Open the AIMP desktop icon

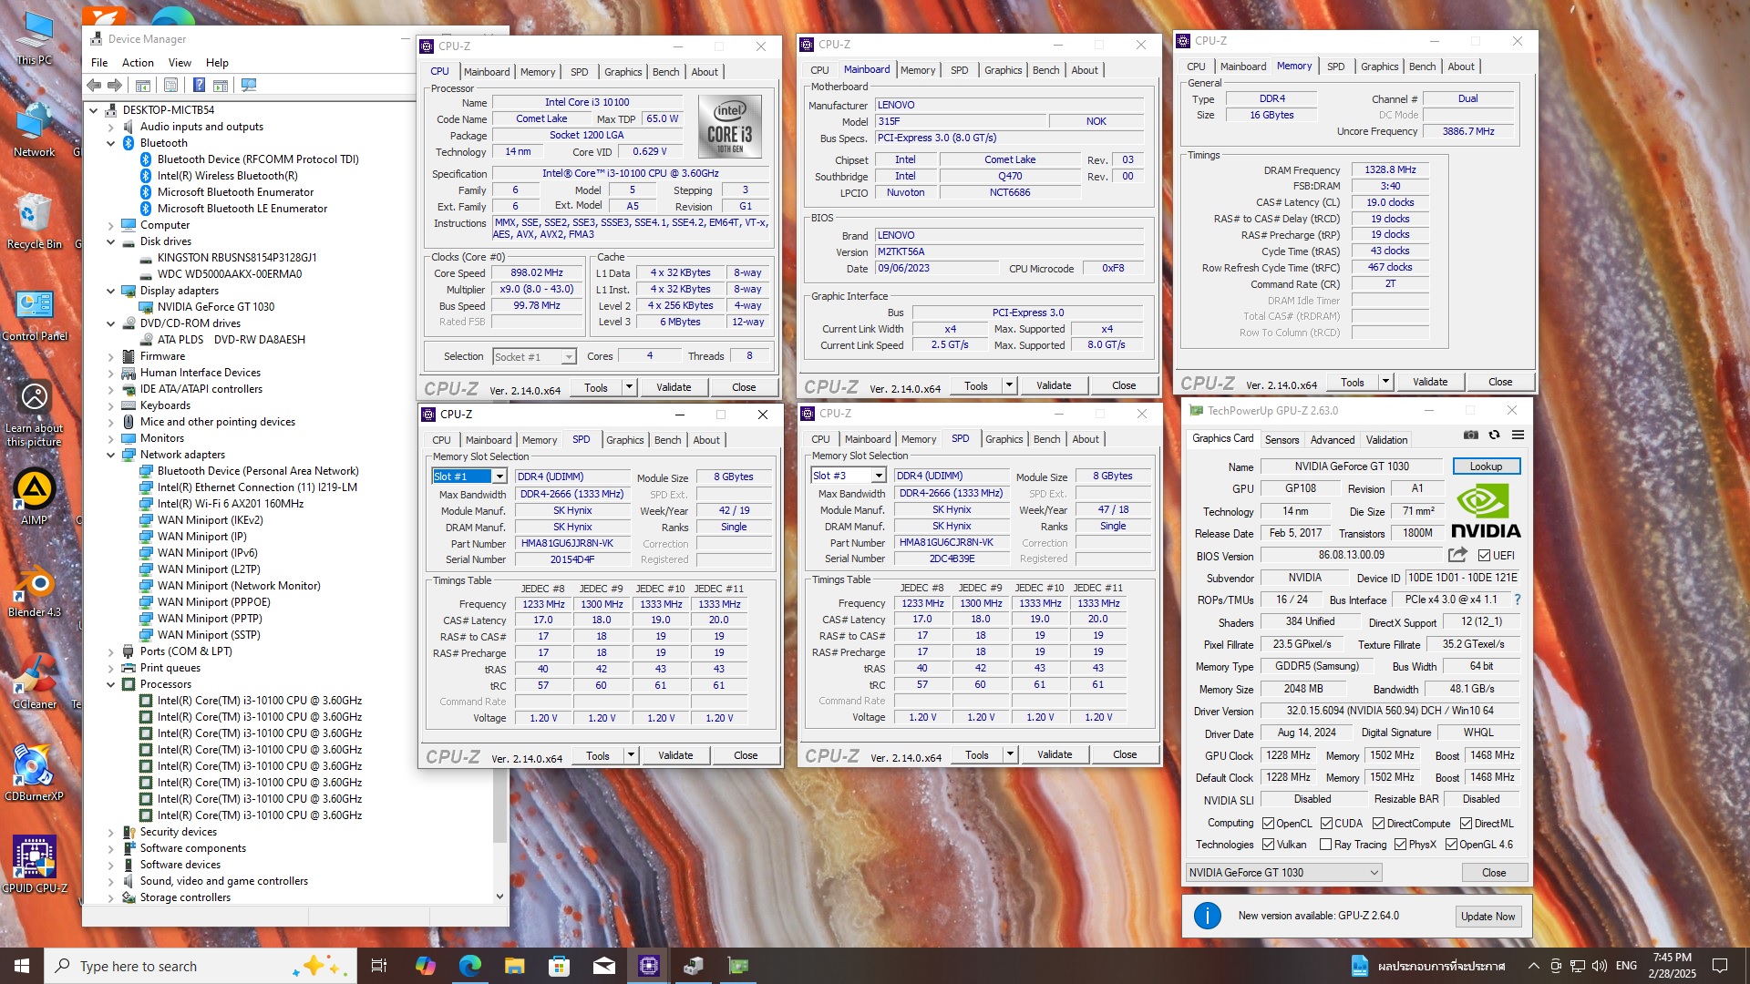pos(35,497)
